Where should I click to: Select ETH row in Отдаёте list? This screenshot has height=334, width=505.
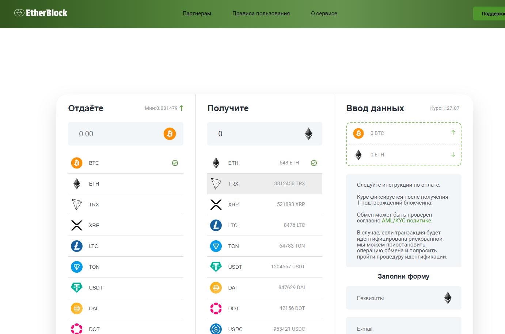[x=125, y=184]
